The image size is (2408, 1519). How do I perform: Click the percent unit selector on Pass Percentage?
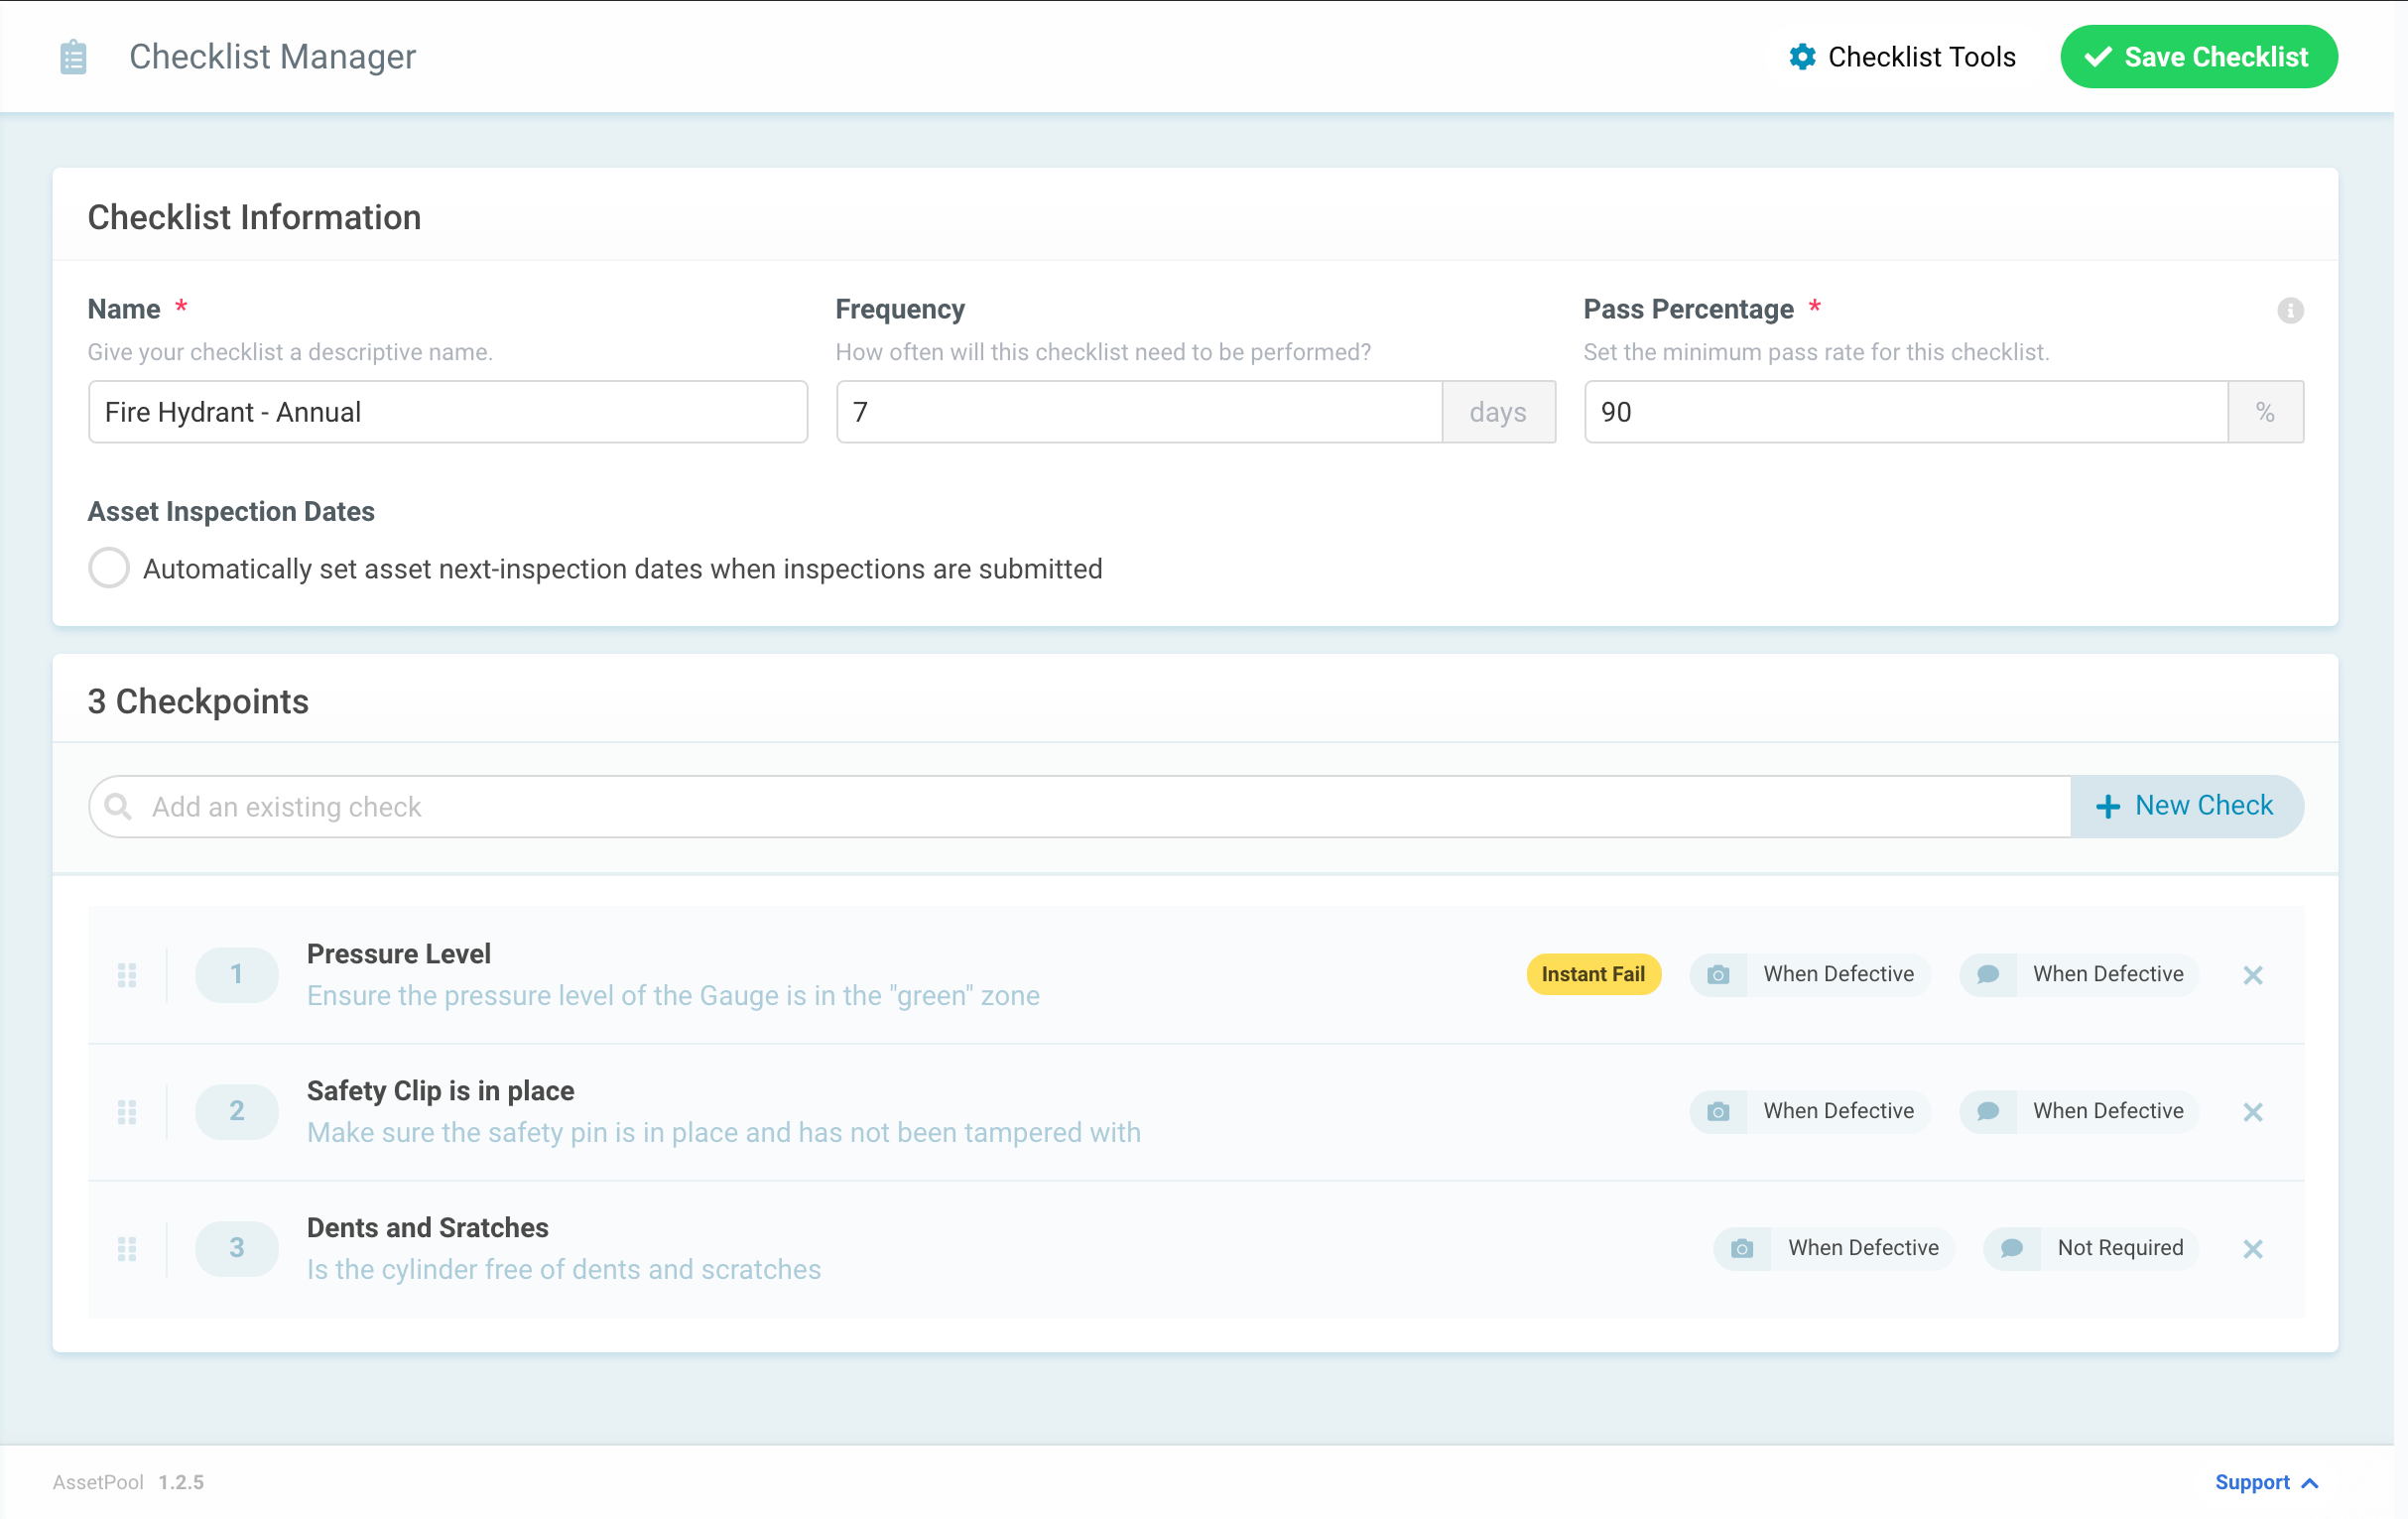pyautogui.click(x=2265, y=411)
